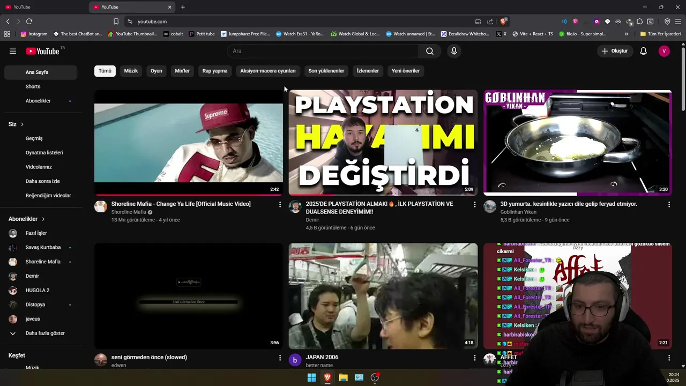Open the browser hamburger menu

[678, 21]
